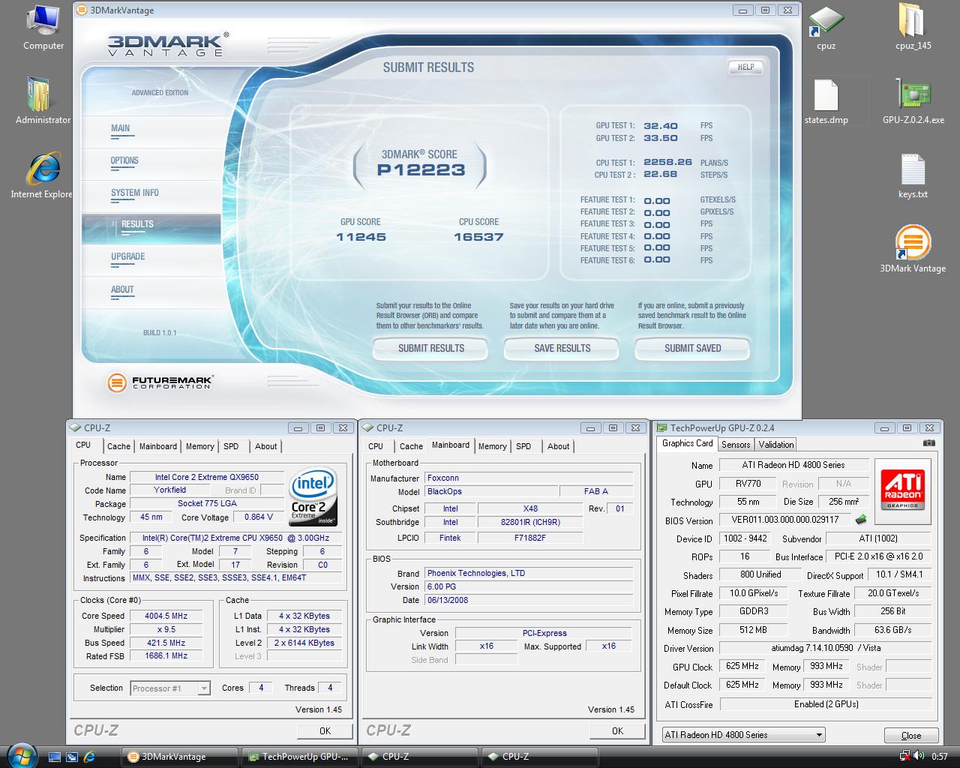Image resolution: width=960 pixels, height=768 pixels.
Task: Launch Internet Explorer from the desktop
Action: [x=42, y=175]
